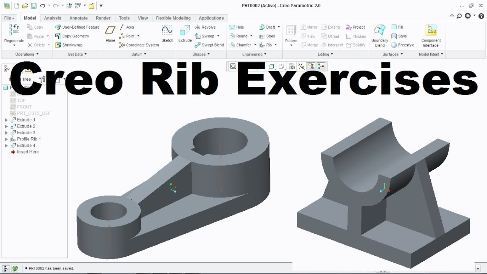Select the Project tool in Editing

(x=355, y=27)
